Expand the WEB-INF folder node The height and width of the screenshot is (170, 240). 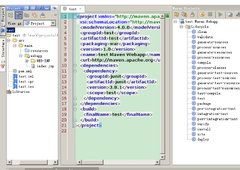[27, 61]
